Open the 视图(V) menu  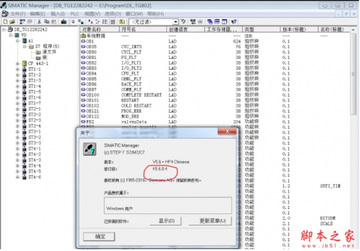92,14
